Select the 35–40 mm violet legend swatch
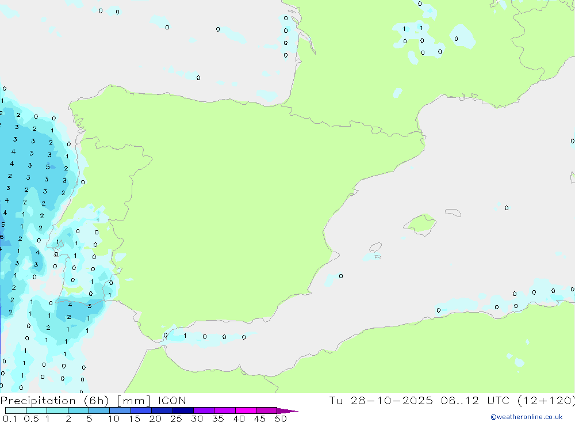Screen dimensions: 575x422 [x=224, y=410]
